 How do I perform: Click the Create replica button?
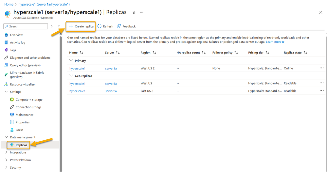[81, 26]
